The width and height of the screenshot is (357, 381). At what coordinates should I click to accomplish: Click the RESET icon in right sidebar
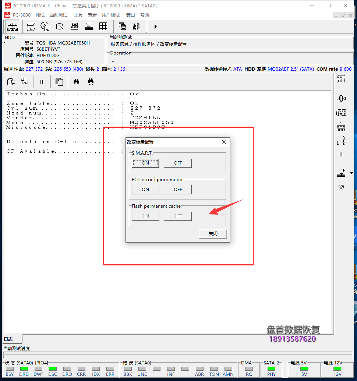pyautogui.click(x=341, y=127)
